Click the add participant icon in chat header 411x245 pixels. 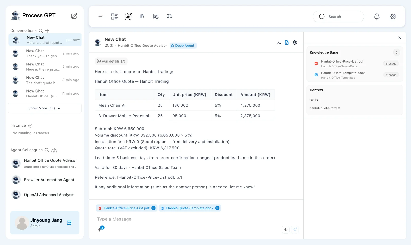click(x=279, y=43)
